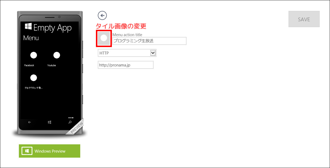Save changes with the SAVE button
This screenshot has width=330, height=168.
304,19
